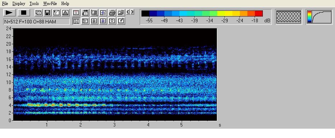Click the floppy disk save icon
Screen dimensions: 335x138
(x=47, y=13)
